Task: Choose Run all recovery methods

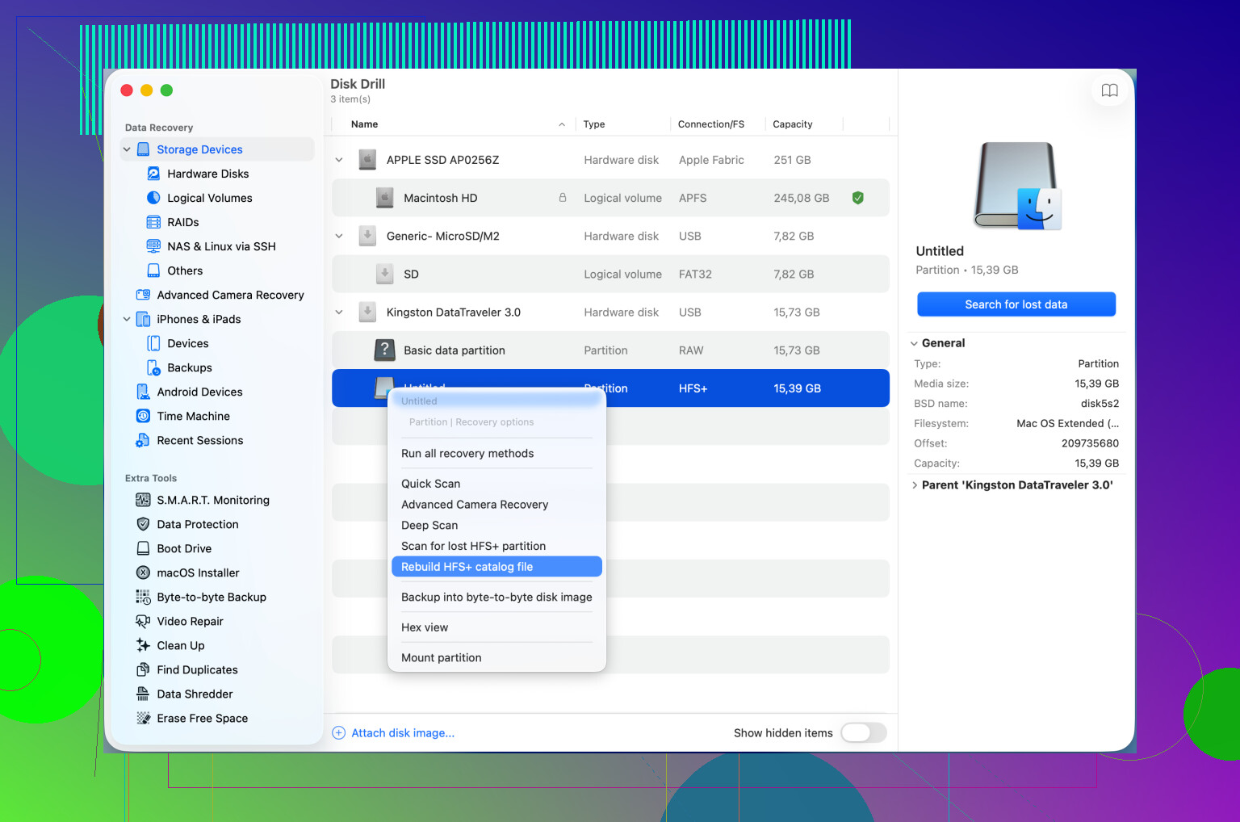Action: pyautogui.click(x=496, y=454)
